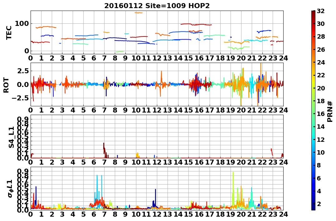Click hour '24' under the TEC panel
This screenshot has height=221, width=336.
click(x=283, y=58)
